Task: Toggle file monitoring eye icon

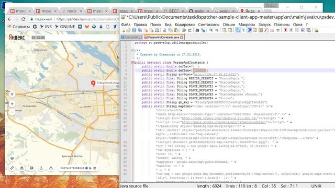Action: pos(278,30)
